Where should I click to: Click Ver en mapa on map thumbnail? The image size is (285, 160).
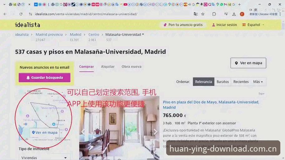tap(45, 133)
